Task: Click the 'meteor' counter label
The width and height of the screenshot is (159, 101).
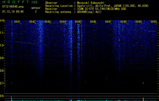Action: point(36,8)
